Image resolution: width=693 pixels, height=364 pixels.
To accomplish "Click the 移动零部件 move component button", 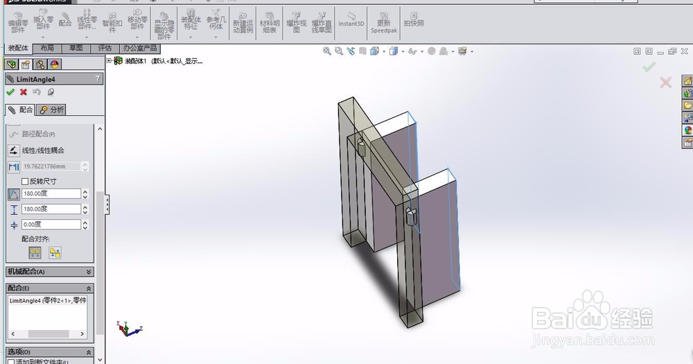I will point(137,21).
